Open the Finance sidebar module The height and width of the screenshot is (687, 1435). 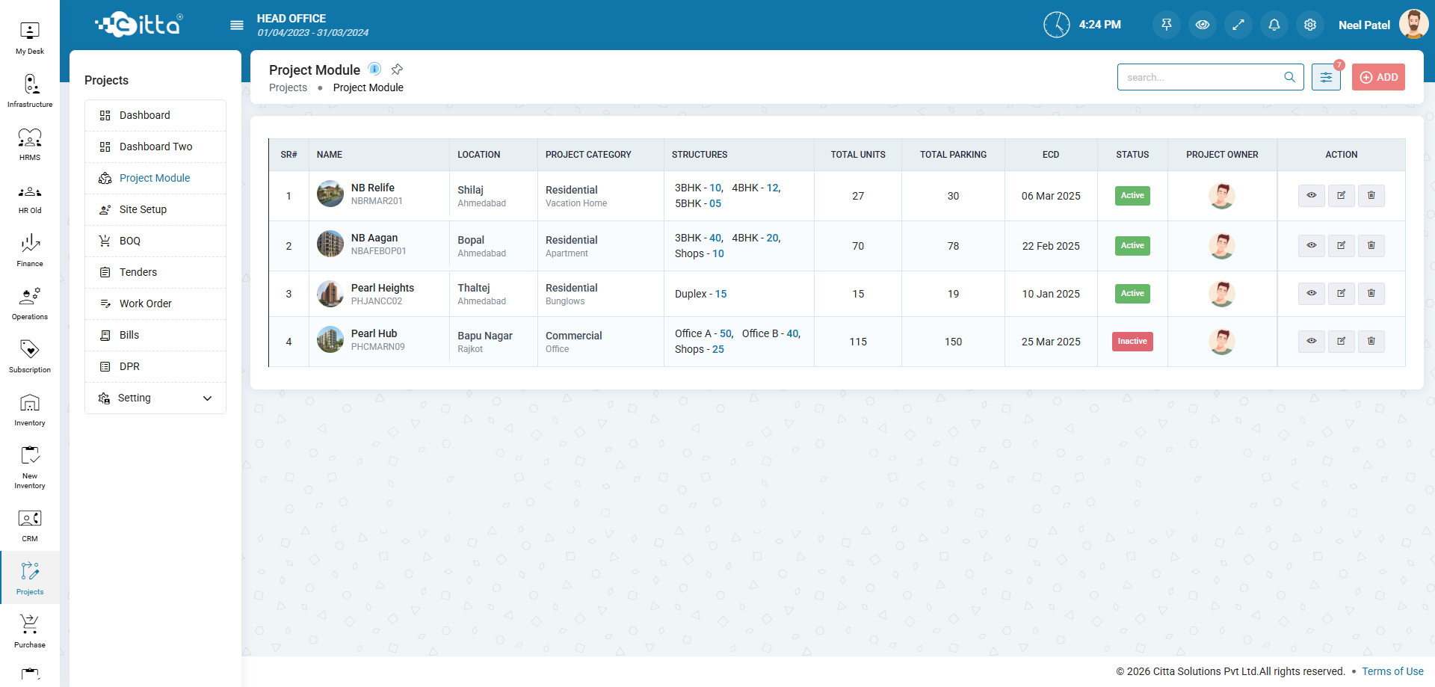tap(30, 250)
